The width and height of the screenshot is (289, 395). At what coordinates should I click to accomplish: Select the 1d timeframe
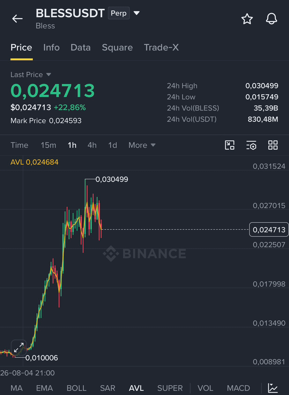[112, 145]
